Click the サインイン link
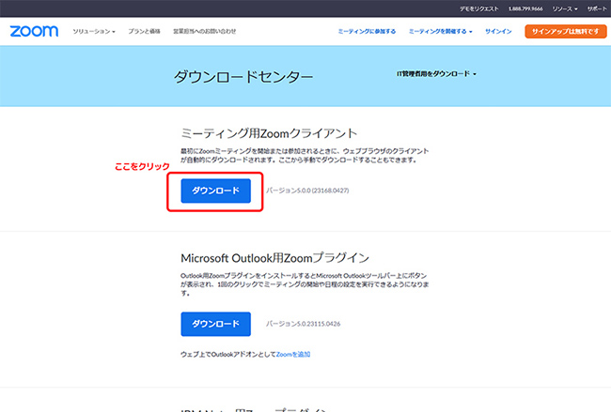This screenshot has height=412, width=611. (x=498, y=32)
